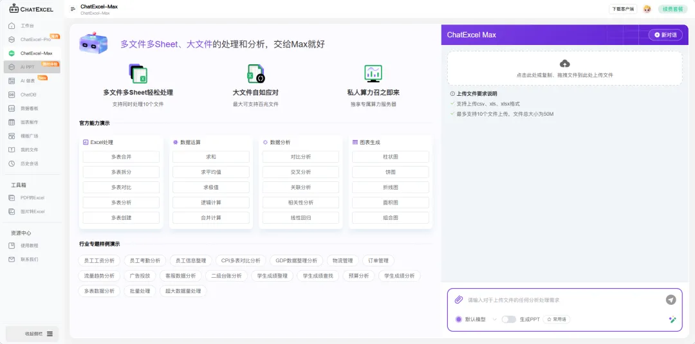
Task: Click the PDF转Excel tool icon
Action: 12,197
